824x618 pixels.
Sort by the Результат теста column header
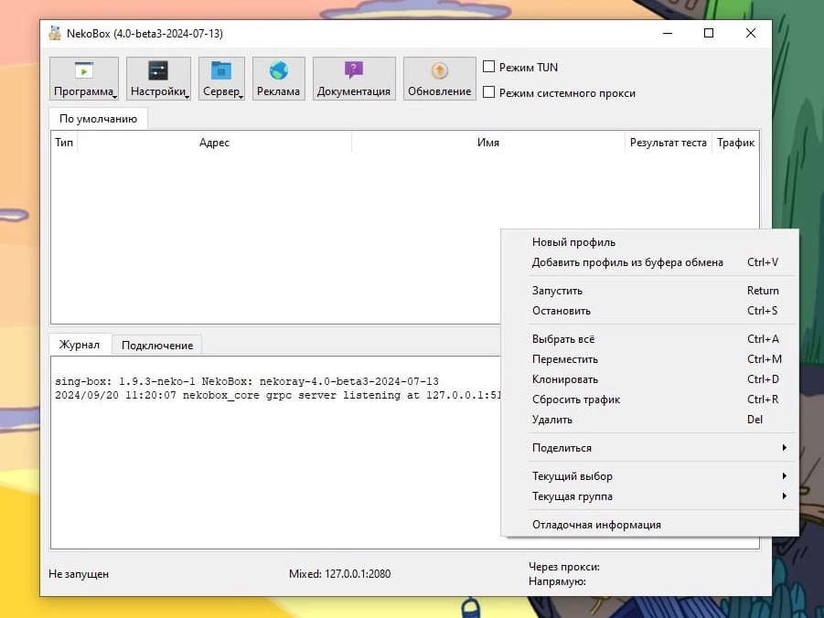click(x=668, y=143)
